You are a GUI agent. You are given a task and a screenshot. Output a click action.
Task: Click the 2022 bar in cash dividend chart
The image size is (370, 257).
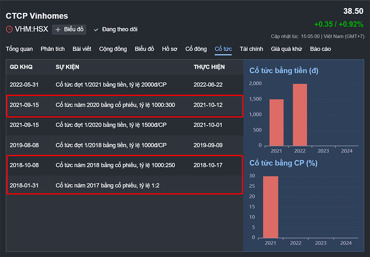click(300, 115)
